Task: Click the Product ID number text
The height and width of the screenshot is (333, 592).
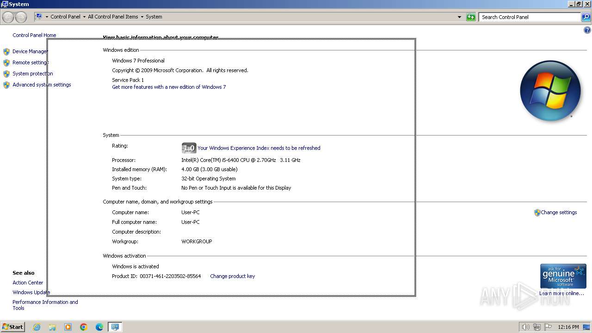Action: tap(170, 276)
